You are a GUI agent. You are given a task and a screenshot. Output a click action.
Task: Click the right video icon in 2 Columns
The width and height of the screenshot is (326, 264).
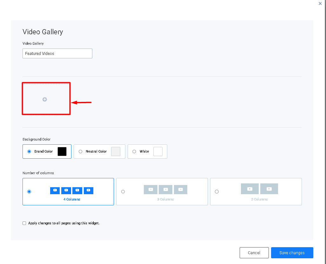click(x=269, y=189)
